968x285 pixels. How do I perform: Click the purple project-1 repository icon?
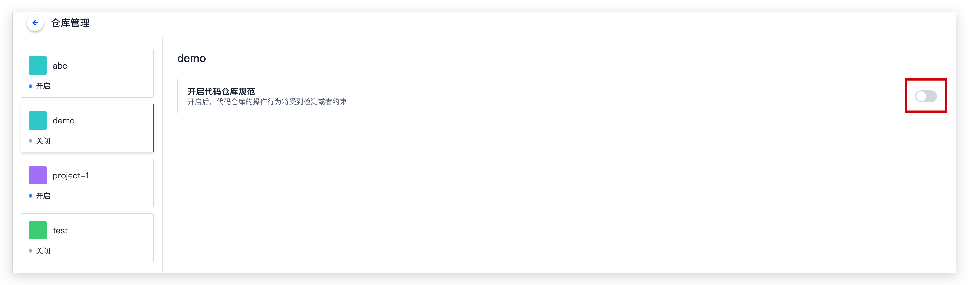pyautogui.click(x=37, y=175)
